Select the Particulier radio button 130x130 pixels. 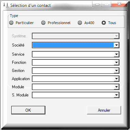point(11,23)
